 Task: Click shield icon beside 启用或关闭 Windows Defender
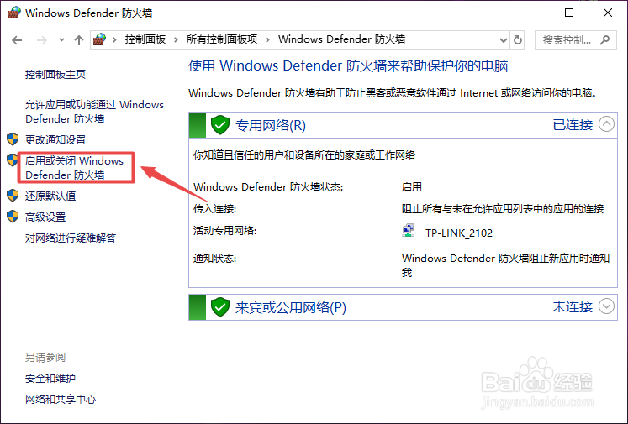(12, 160)
